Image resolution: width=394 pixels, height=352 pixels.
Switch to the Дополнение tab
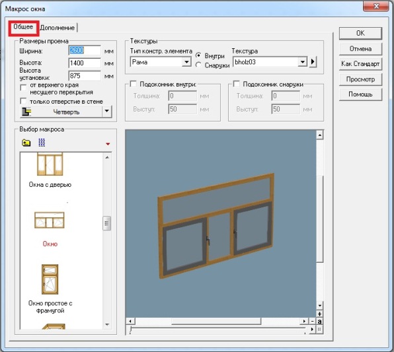pyautogui.click(x=58, y=28)
